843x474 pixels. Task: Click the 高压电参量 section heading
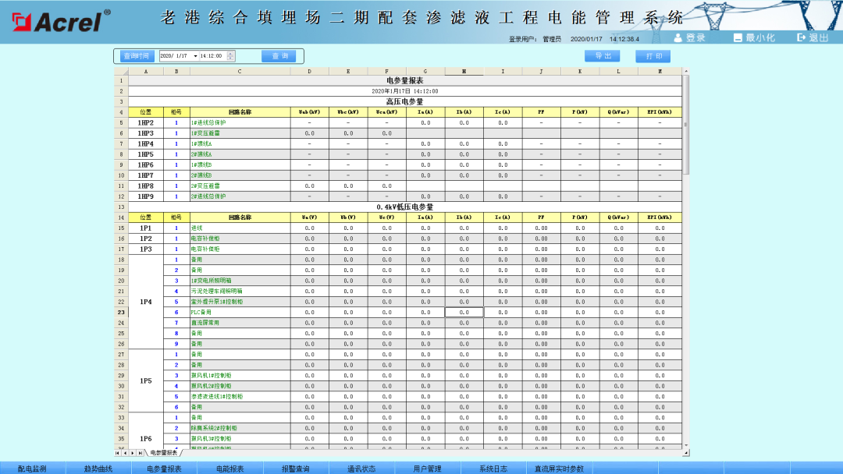405,101
